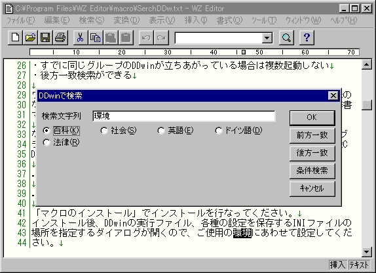376x273 pixels.
Task: Open a file using folder icon
Action: click(x=30, y=37)
